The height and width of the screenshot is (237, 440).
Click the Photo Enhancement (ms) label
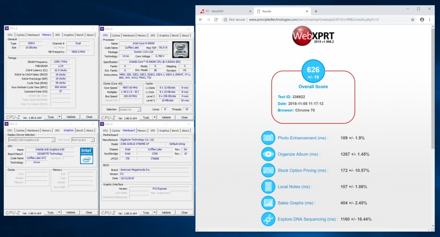click(x=303, y=138)
